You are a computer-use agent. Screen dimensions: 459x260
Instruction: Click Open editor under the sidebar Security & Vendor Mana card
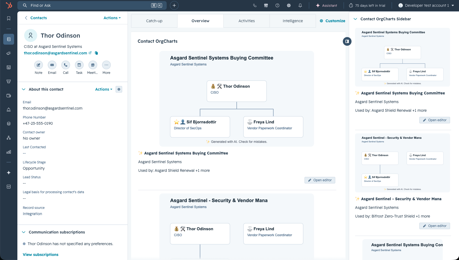point(435,226)
